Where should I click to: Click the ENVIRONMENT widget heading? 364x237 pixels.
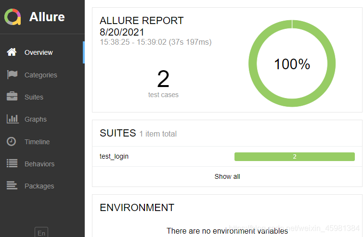tap(137, 208)
